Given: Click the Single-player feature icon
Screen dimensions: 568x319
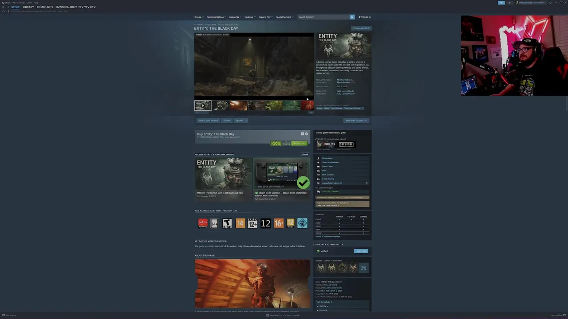Looking at the screenshot, I should point(318,158).
